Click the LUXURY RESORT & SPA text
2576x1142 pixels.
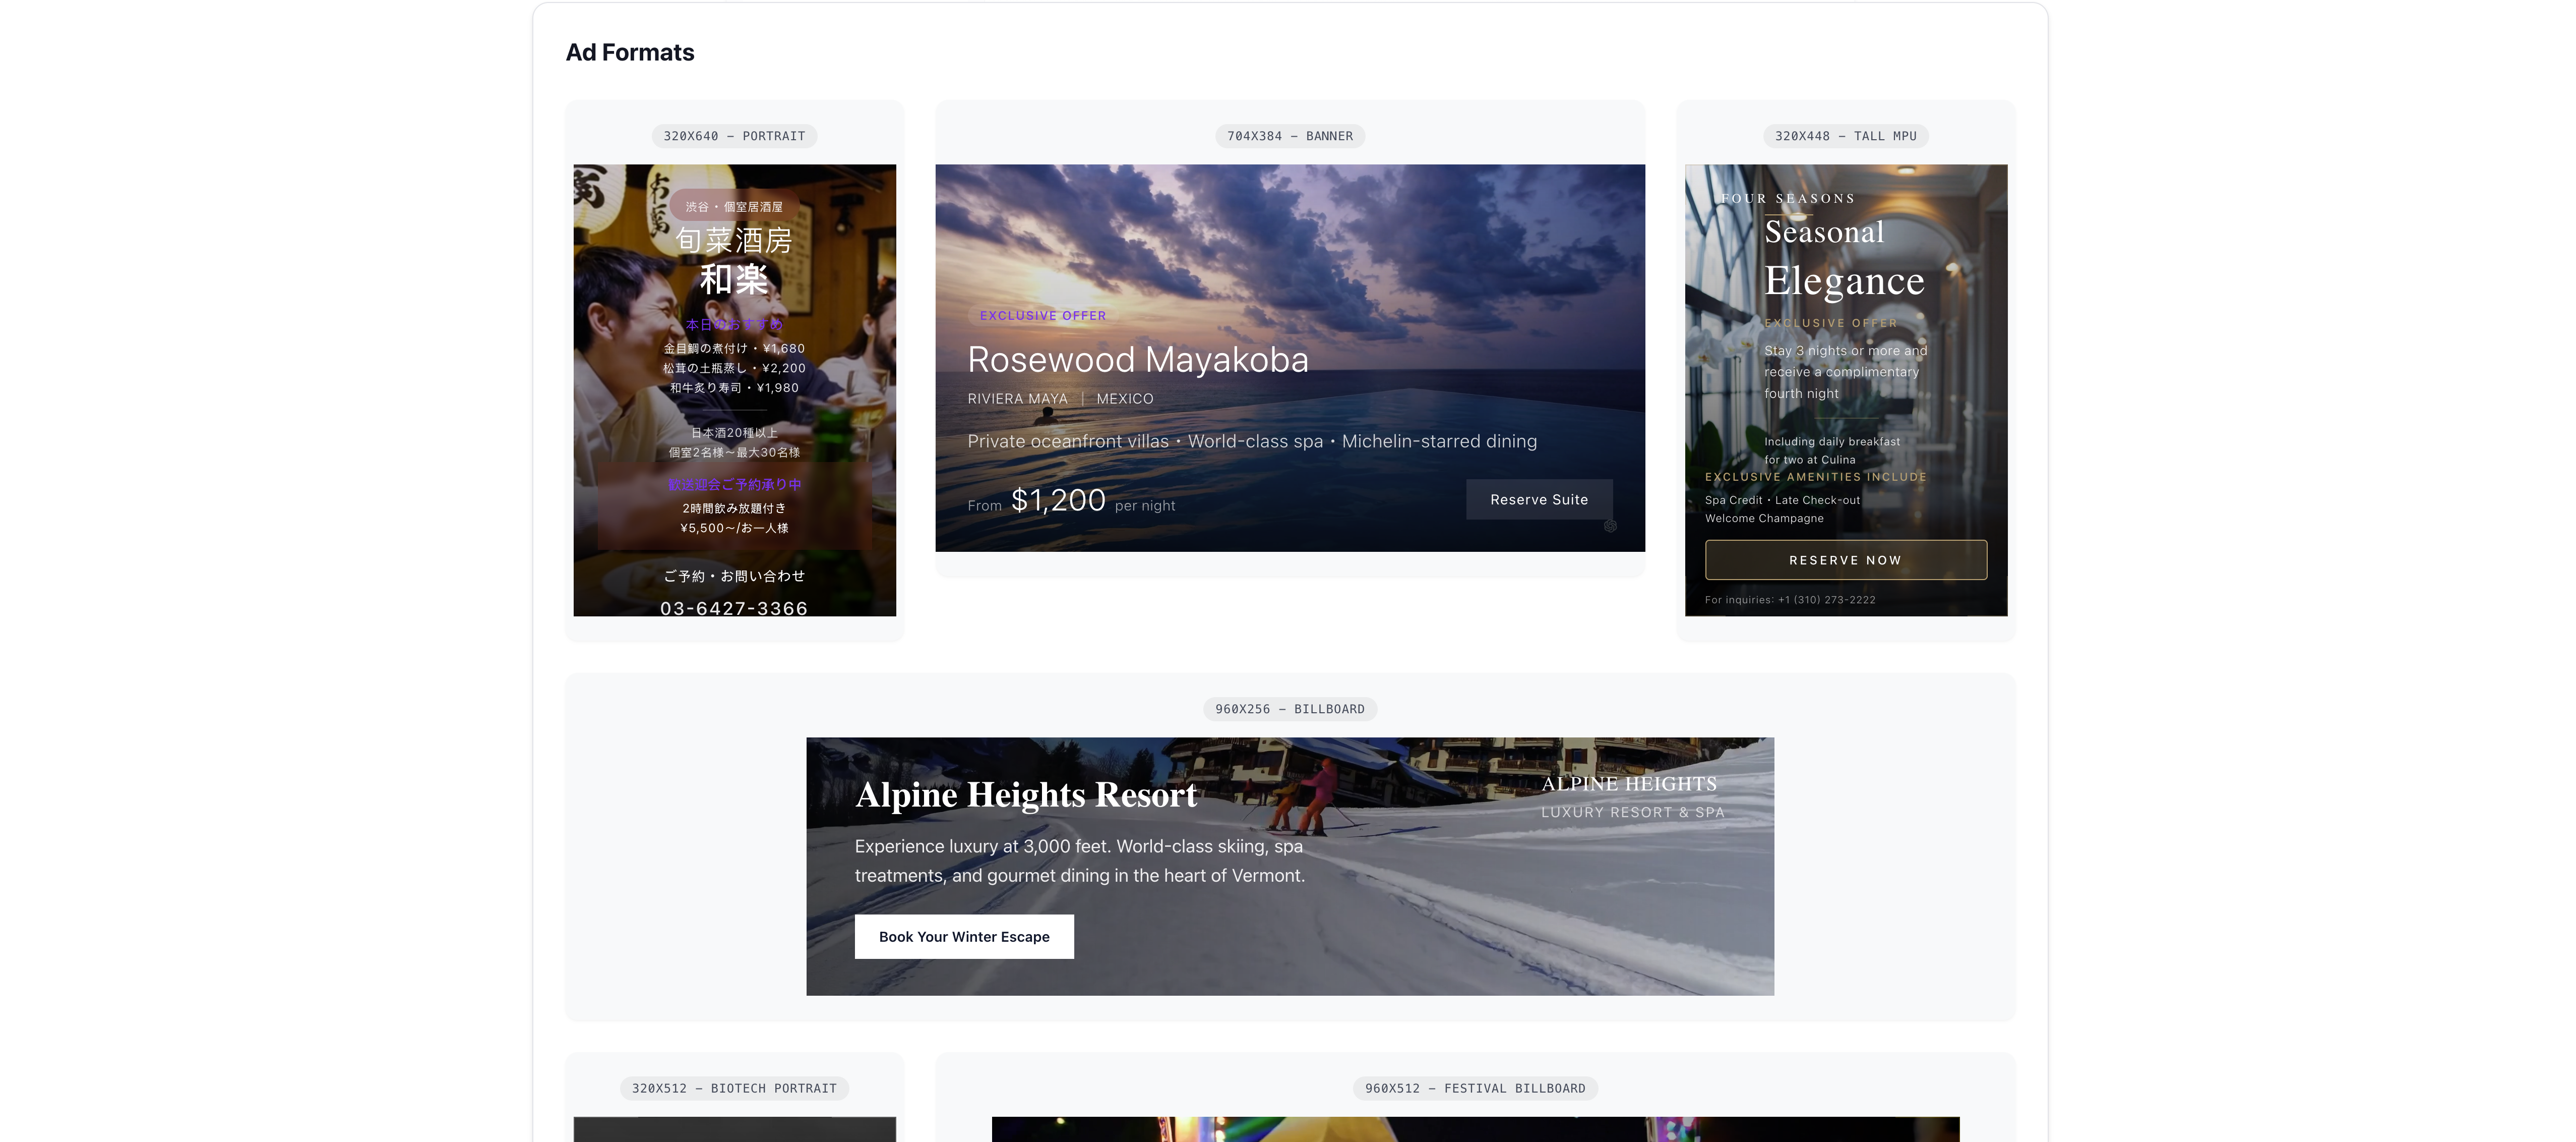coord(1632,812)
